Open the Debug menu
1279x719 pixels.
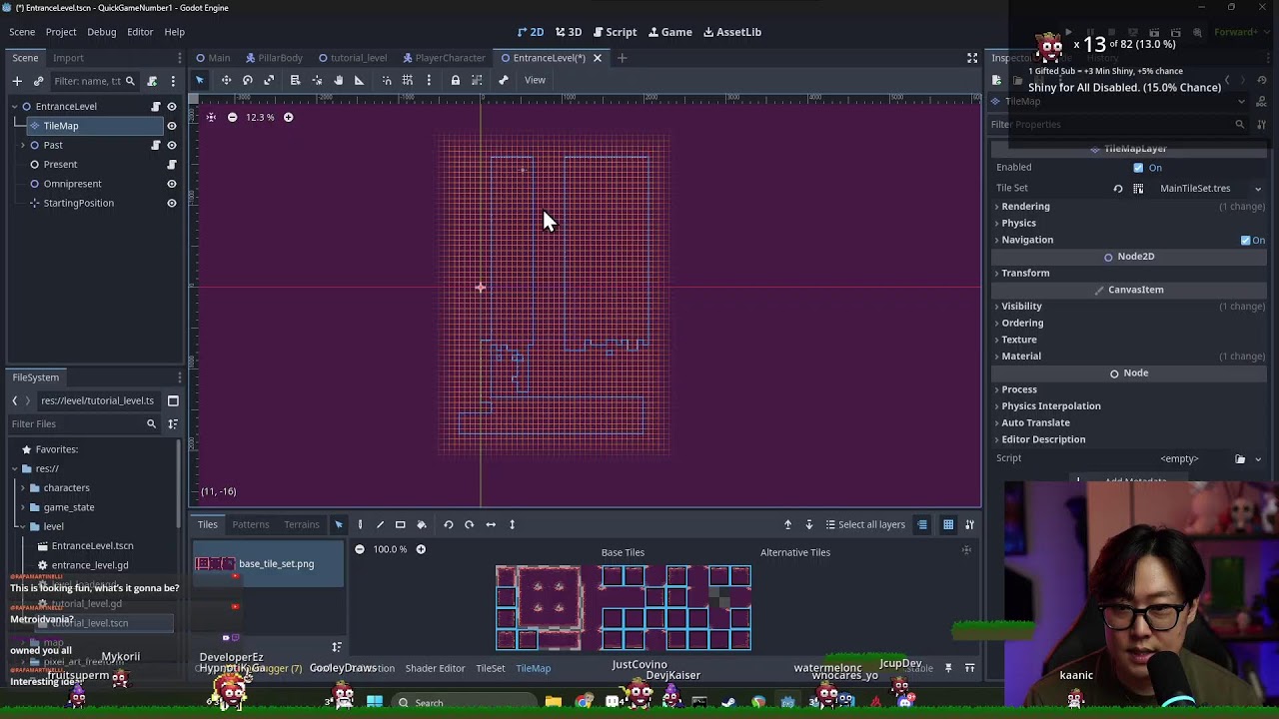[101, 32]
